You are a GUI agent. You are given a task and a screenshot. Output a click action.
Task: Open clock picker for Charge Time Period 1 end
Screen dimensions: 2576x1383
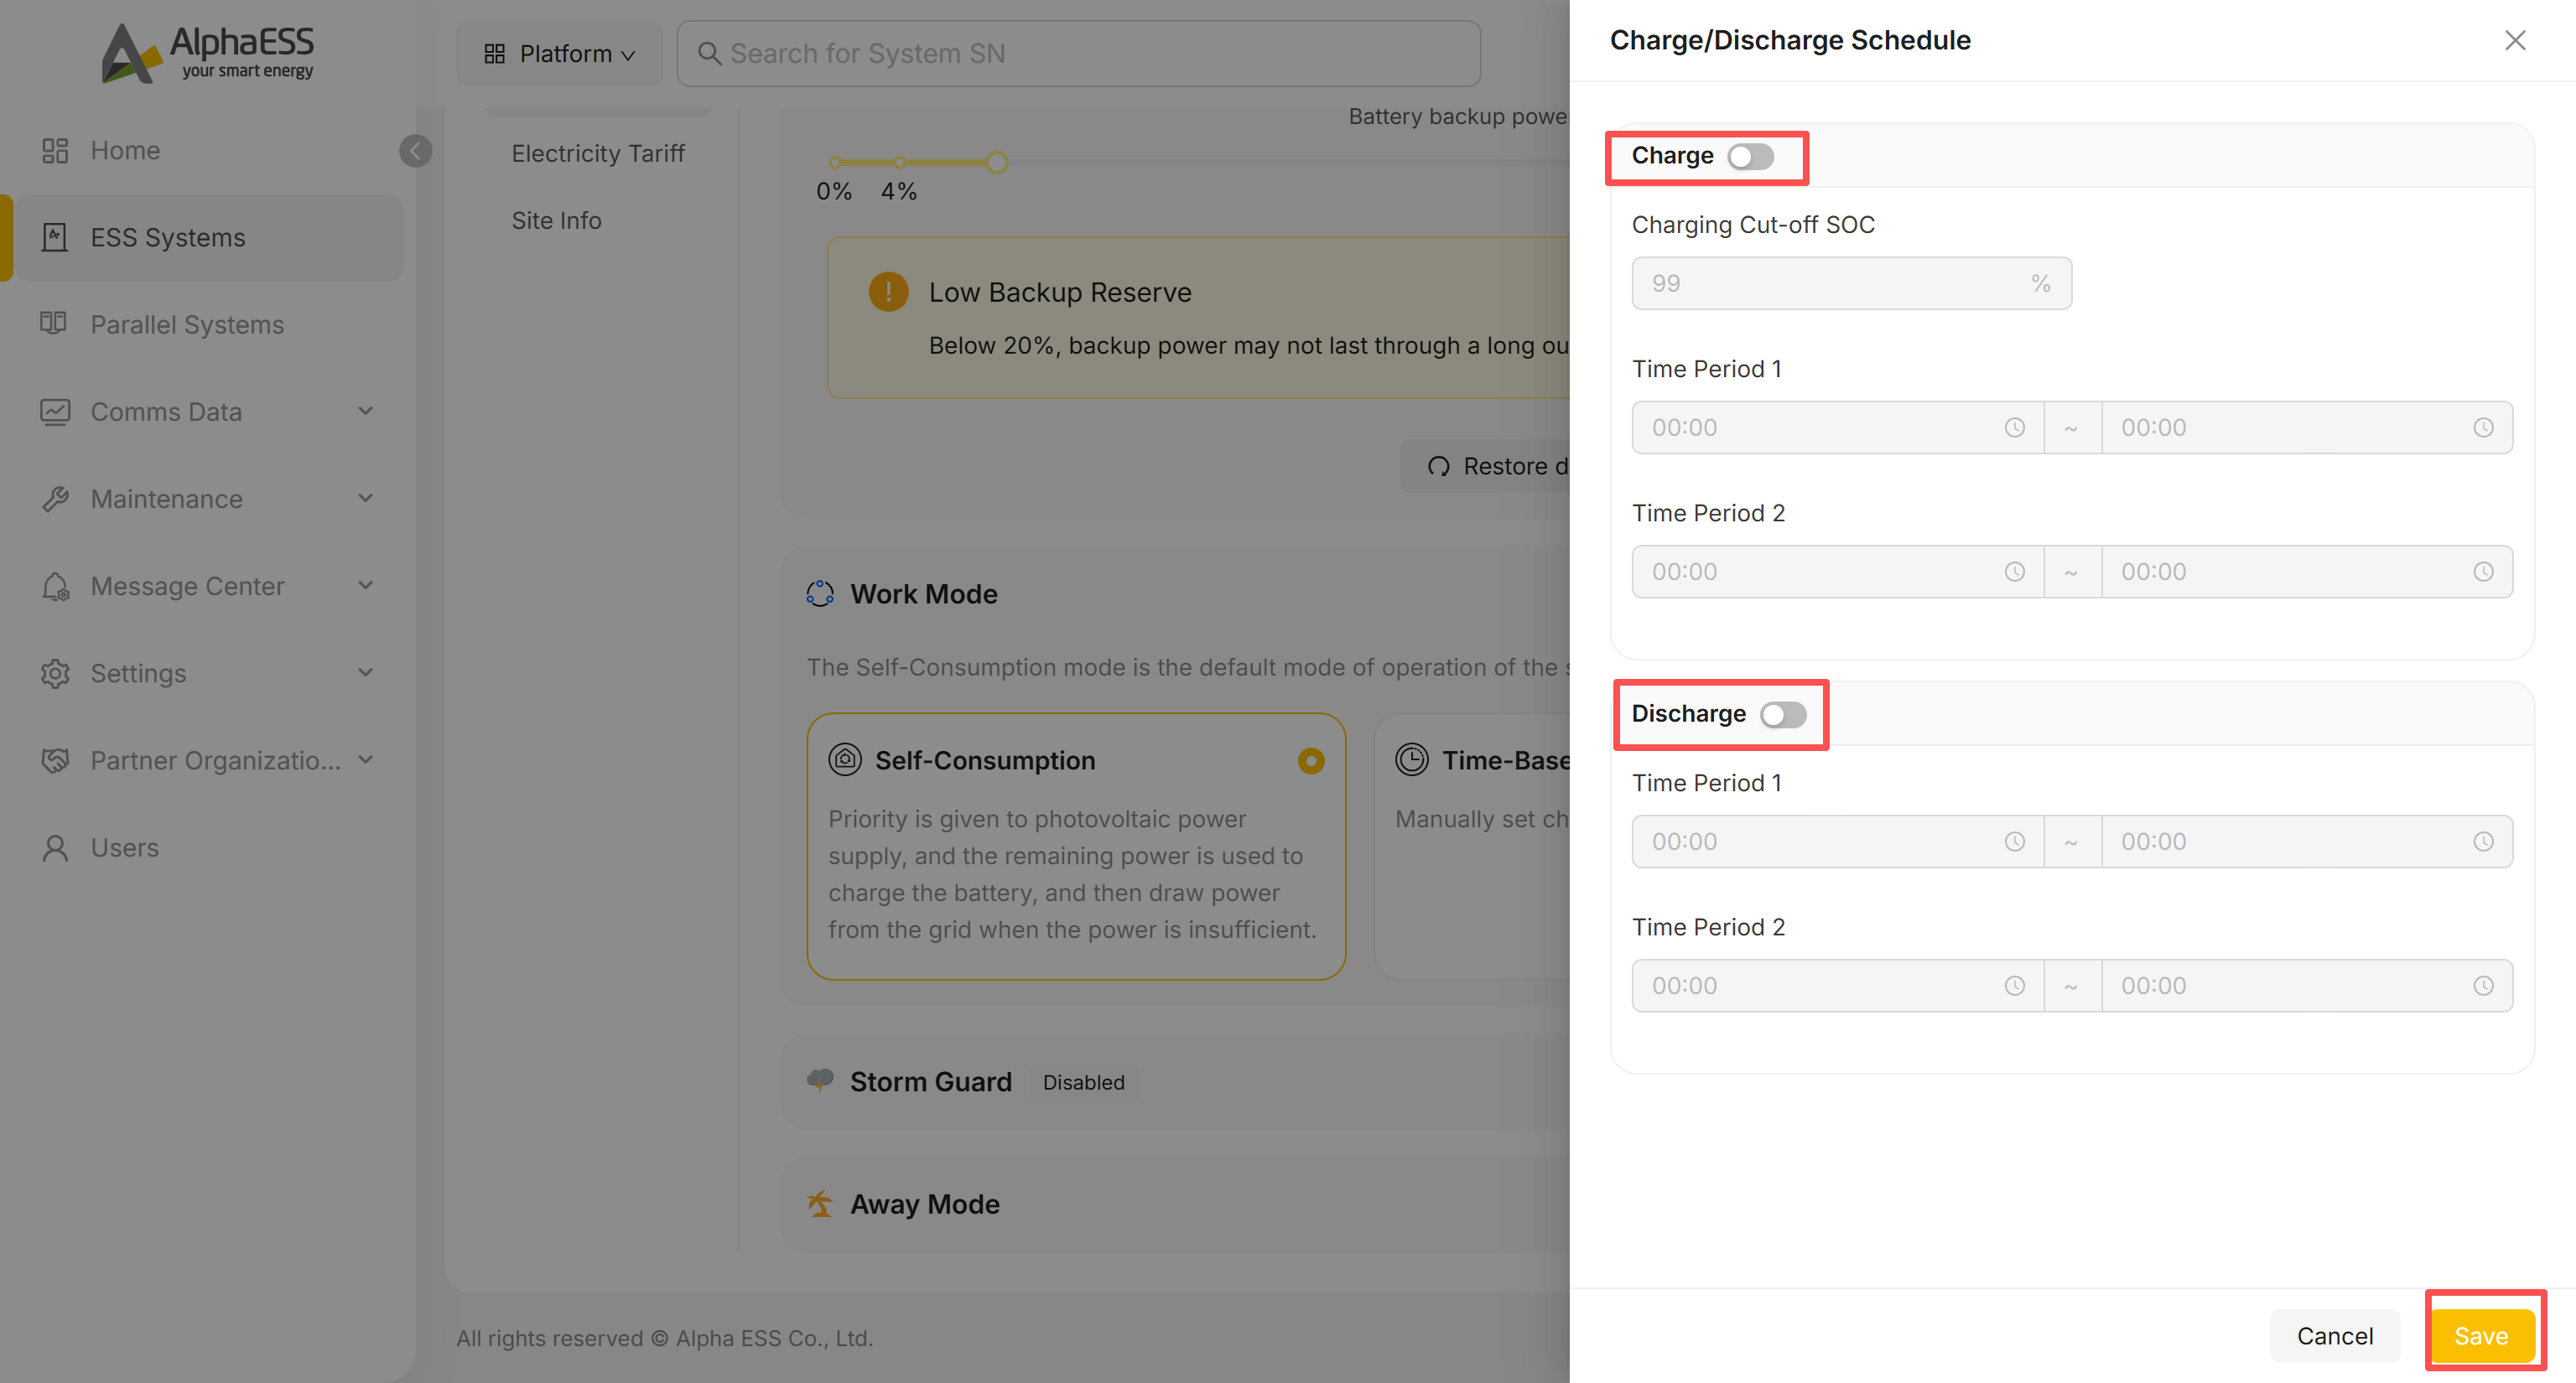2482,427
